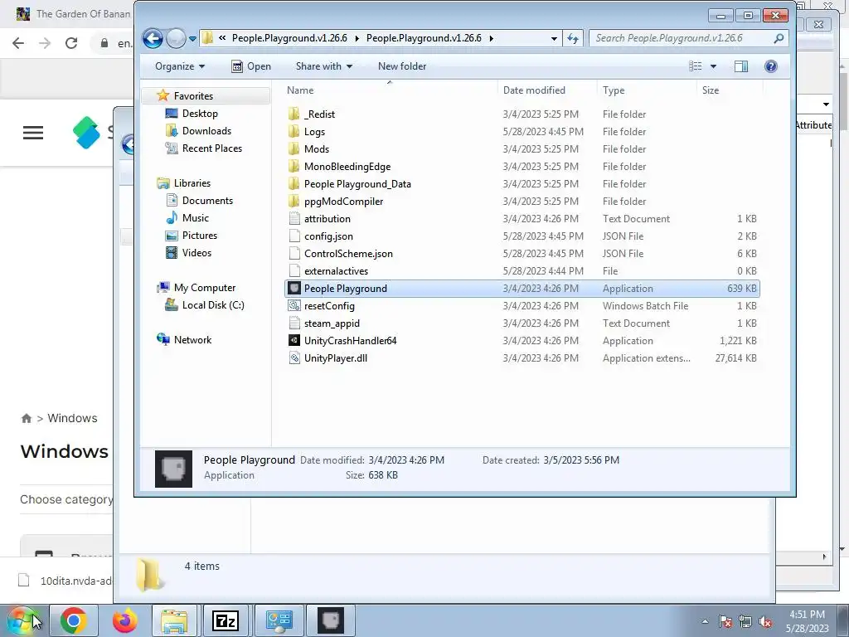Screen dimensions: 849x637
Task: Switch to People Playground taskbar icon
Action: click(330, 620)
